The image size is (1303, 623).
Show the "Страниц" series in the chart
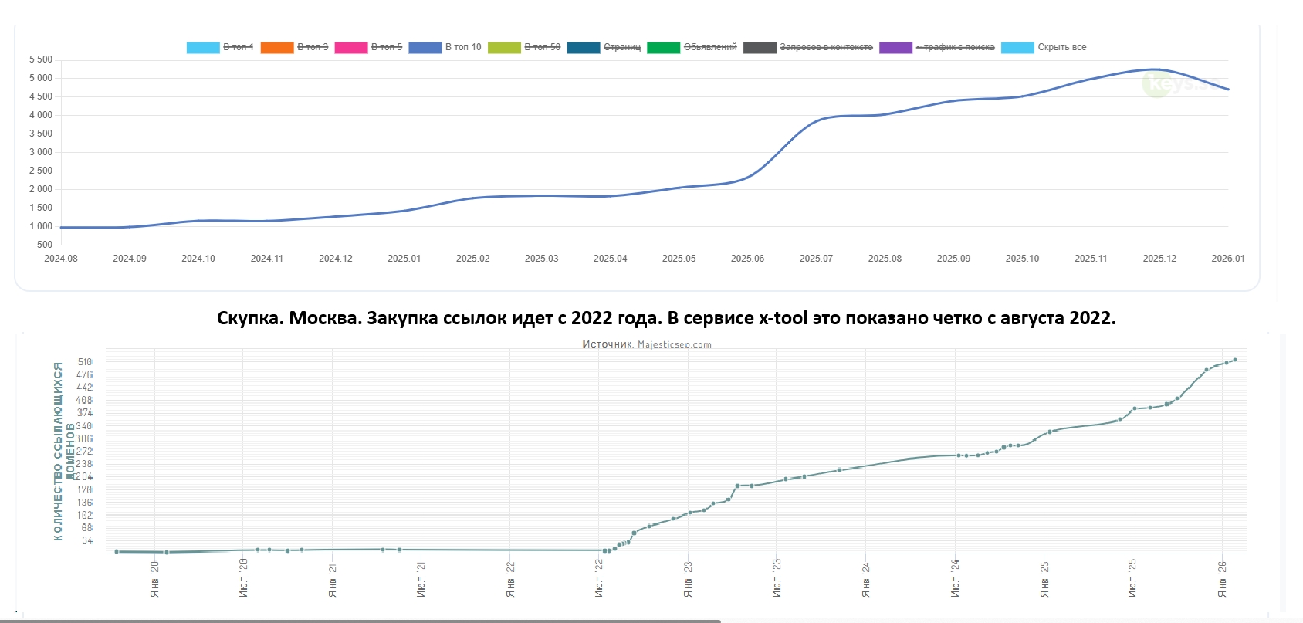pos(621,47)
